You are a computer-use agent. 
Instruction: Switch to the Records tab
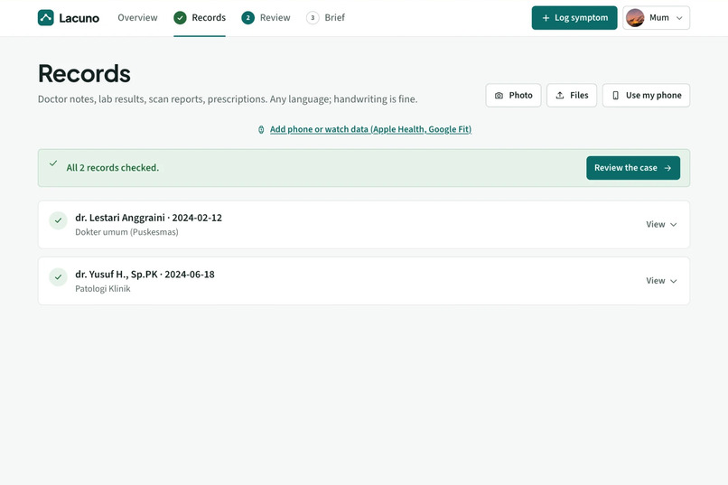point(200,18)
